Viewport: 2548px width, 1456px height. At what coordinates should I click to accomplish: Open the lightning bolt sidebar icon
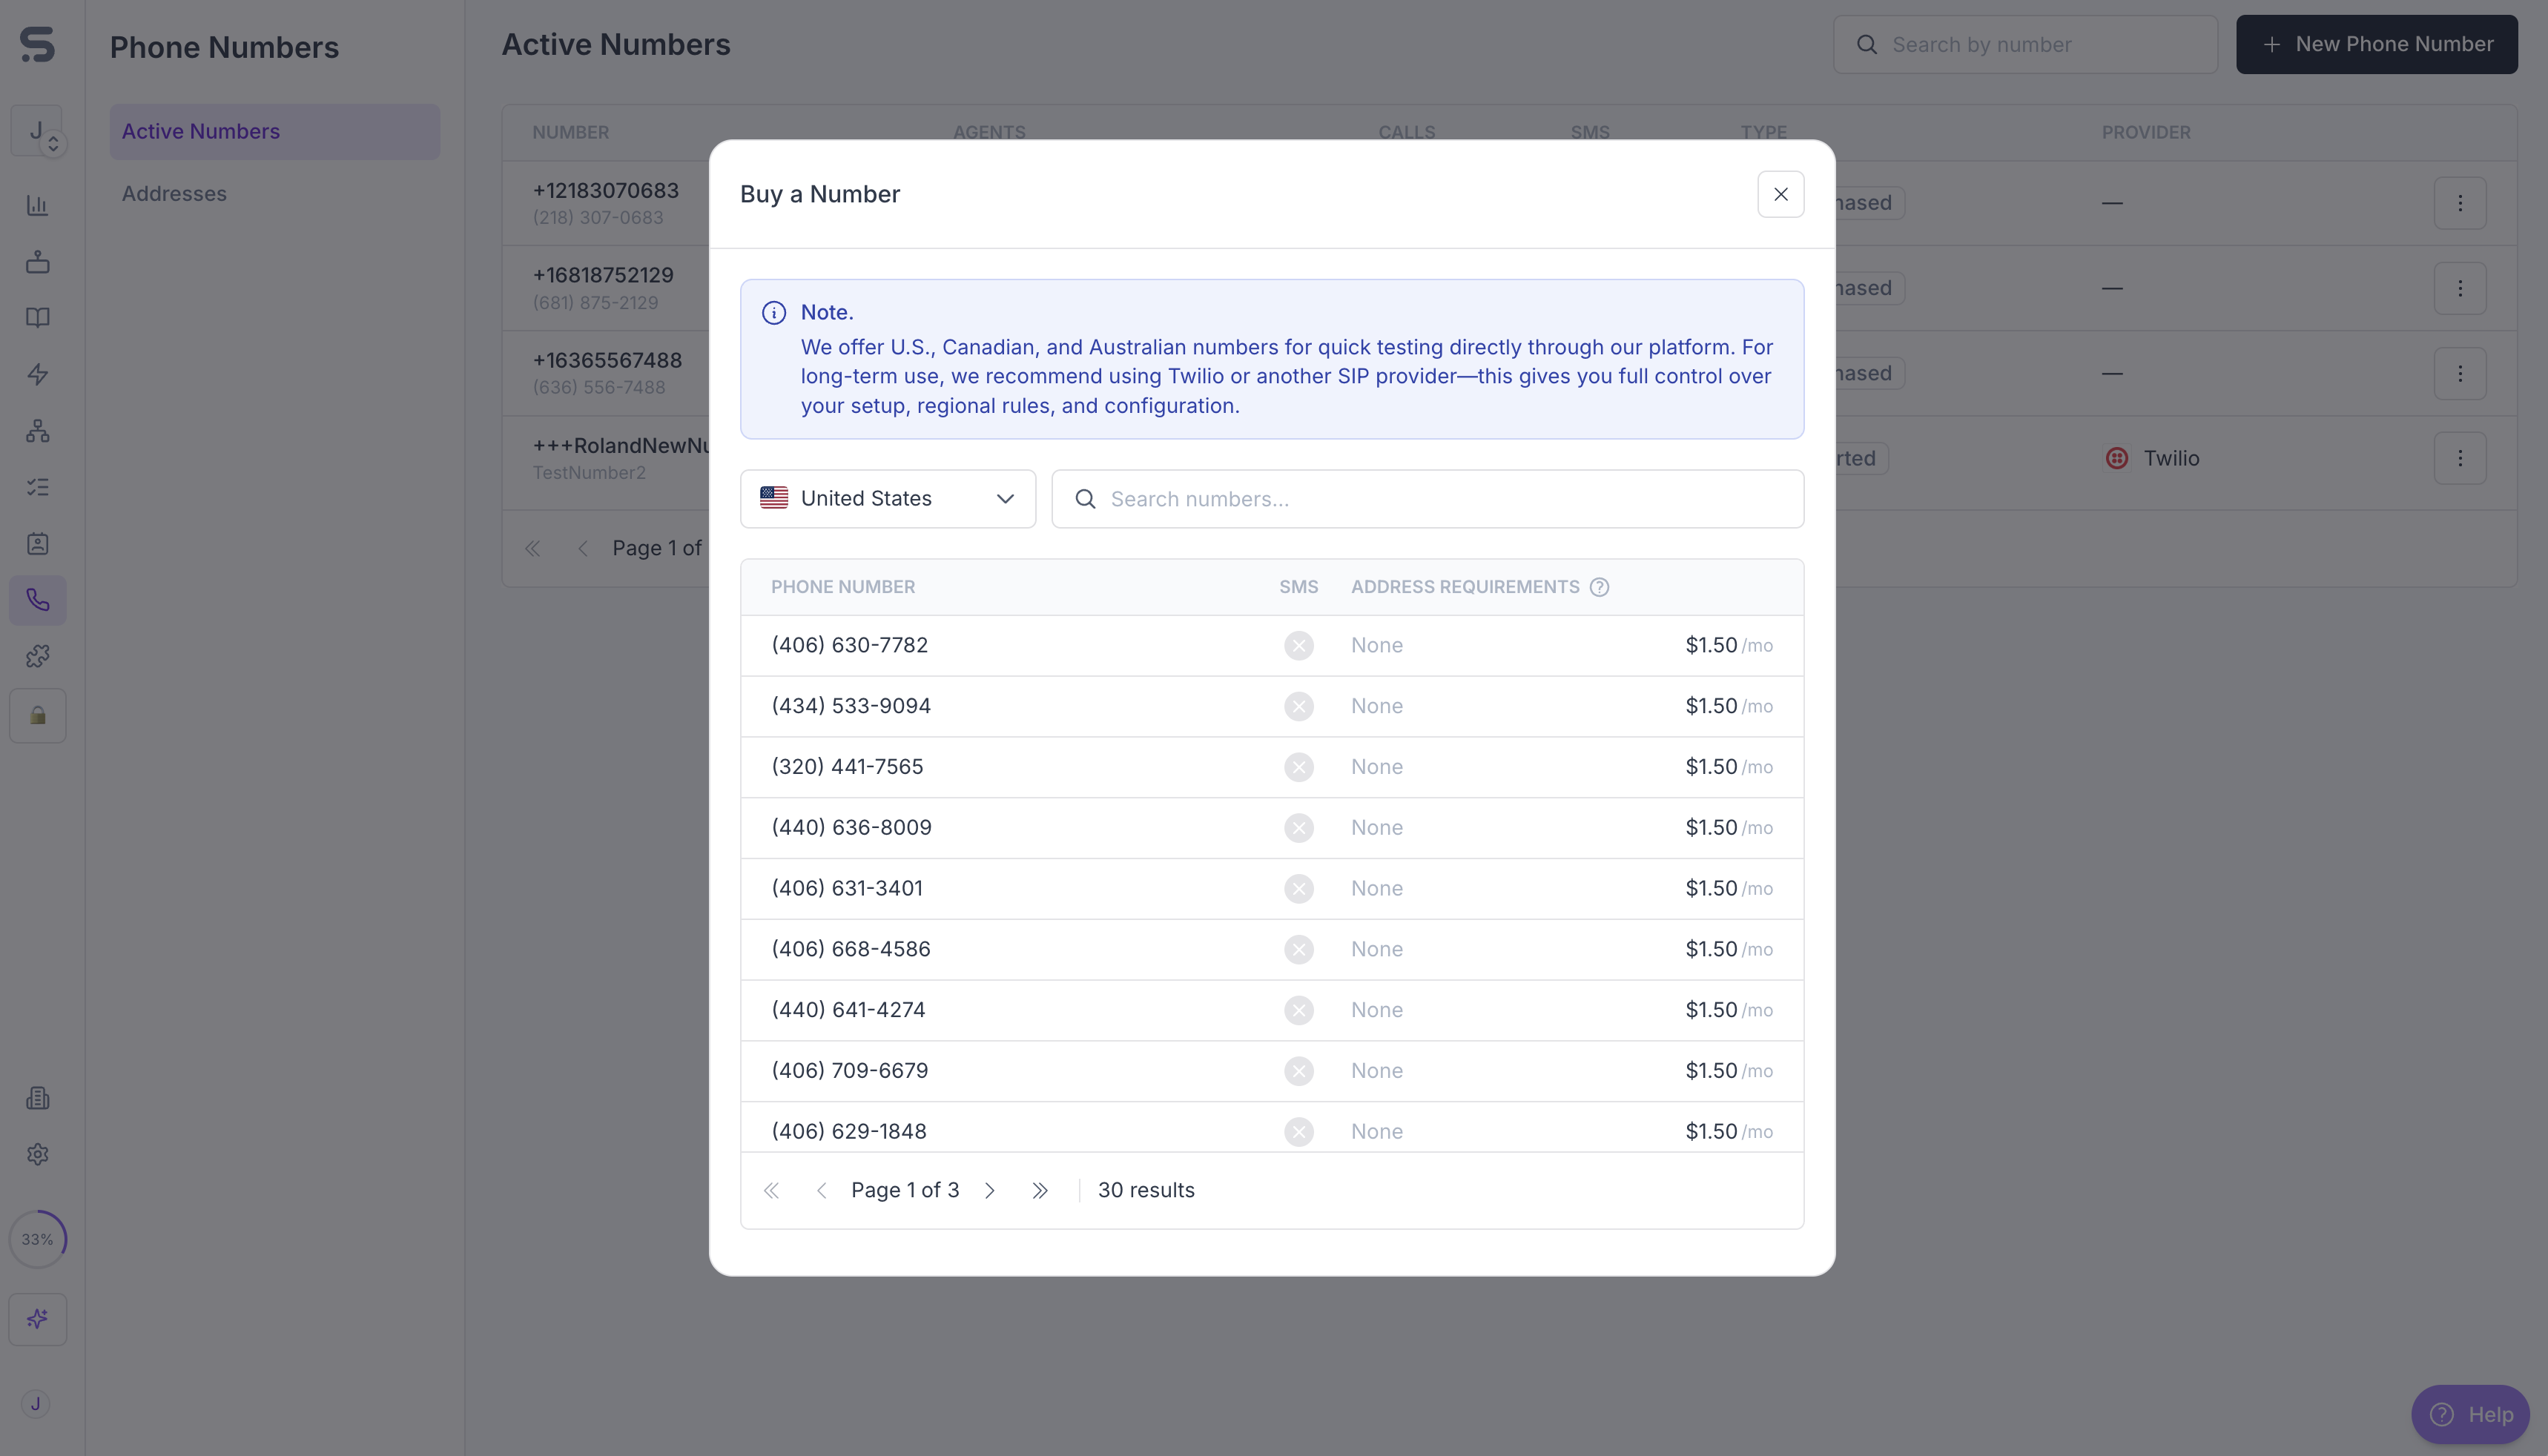[x=38, y=374]
